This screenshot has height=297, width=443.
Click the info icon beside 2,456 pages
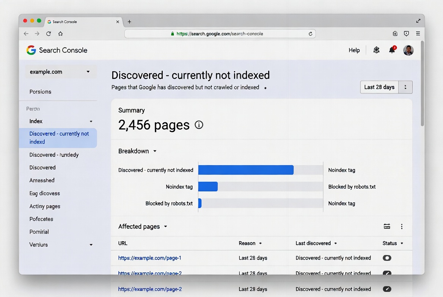(x=199, y=125)
